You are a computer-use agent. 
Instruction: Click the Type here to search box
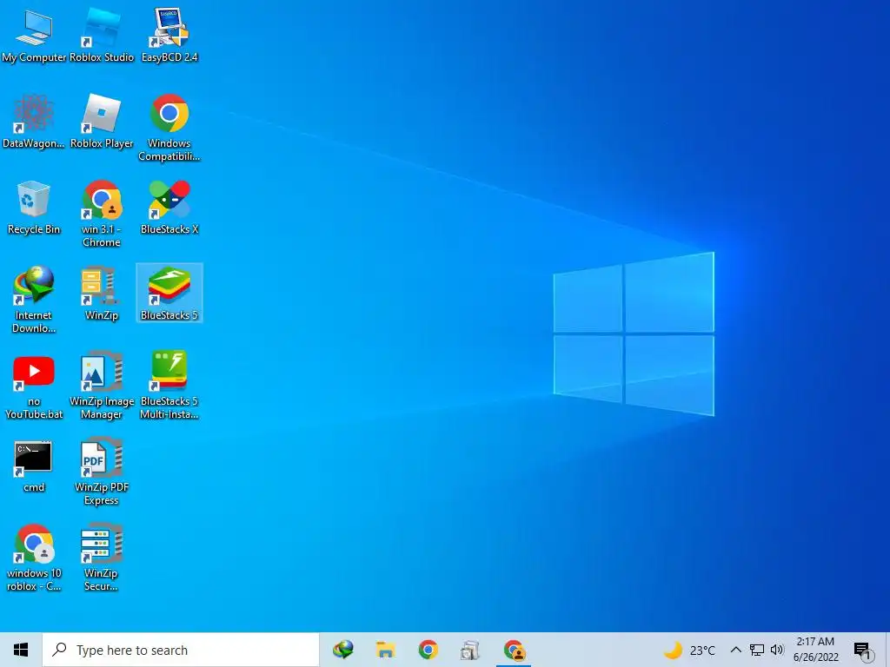click(x=181, y=650)
